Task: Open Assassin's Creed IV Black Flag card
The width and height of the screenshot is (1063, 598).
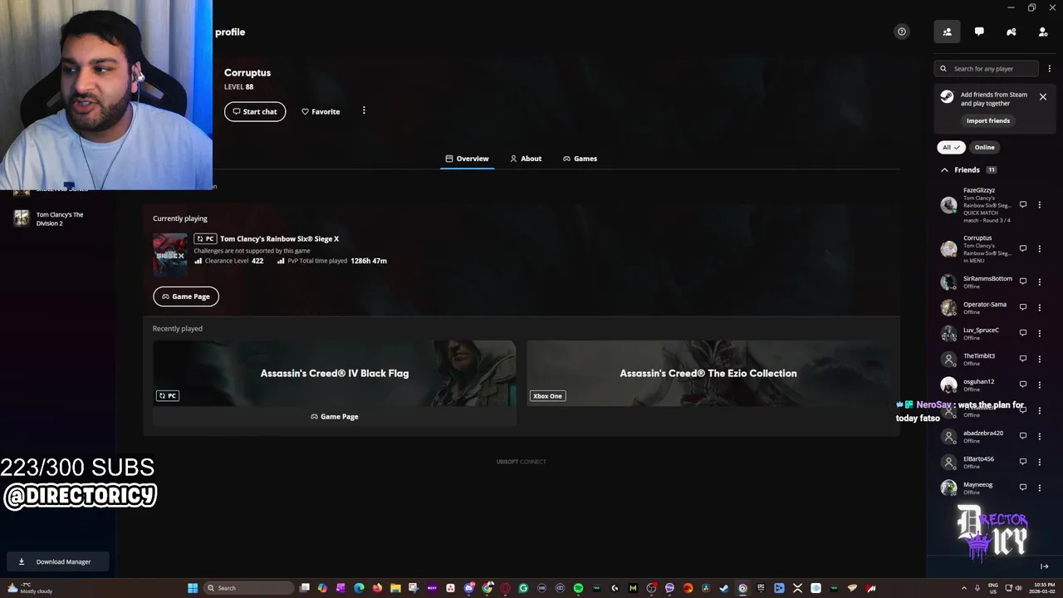Action: pos(335,373)
